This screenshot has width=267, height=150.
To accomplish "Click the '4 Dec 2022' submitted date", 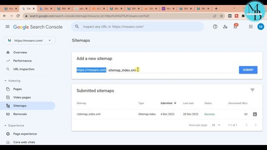I will tap(167, 114).
